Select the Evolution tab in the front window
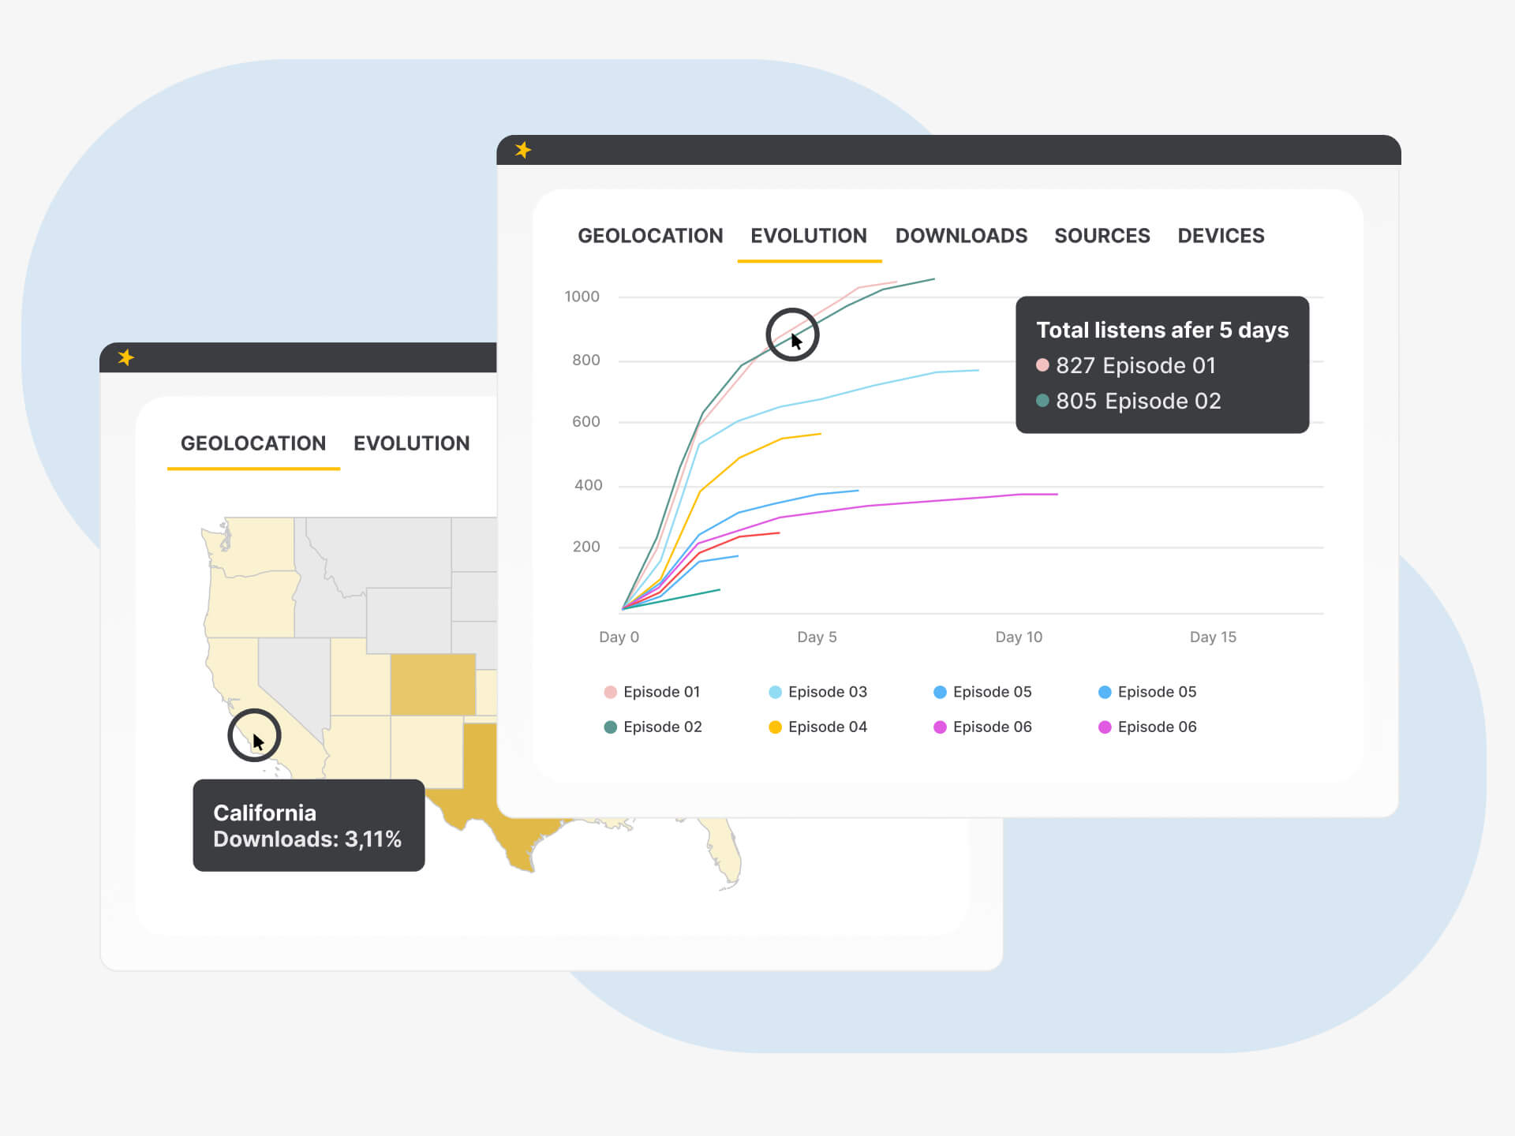The image size is (1515, 1136). point(808,236)
